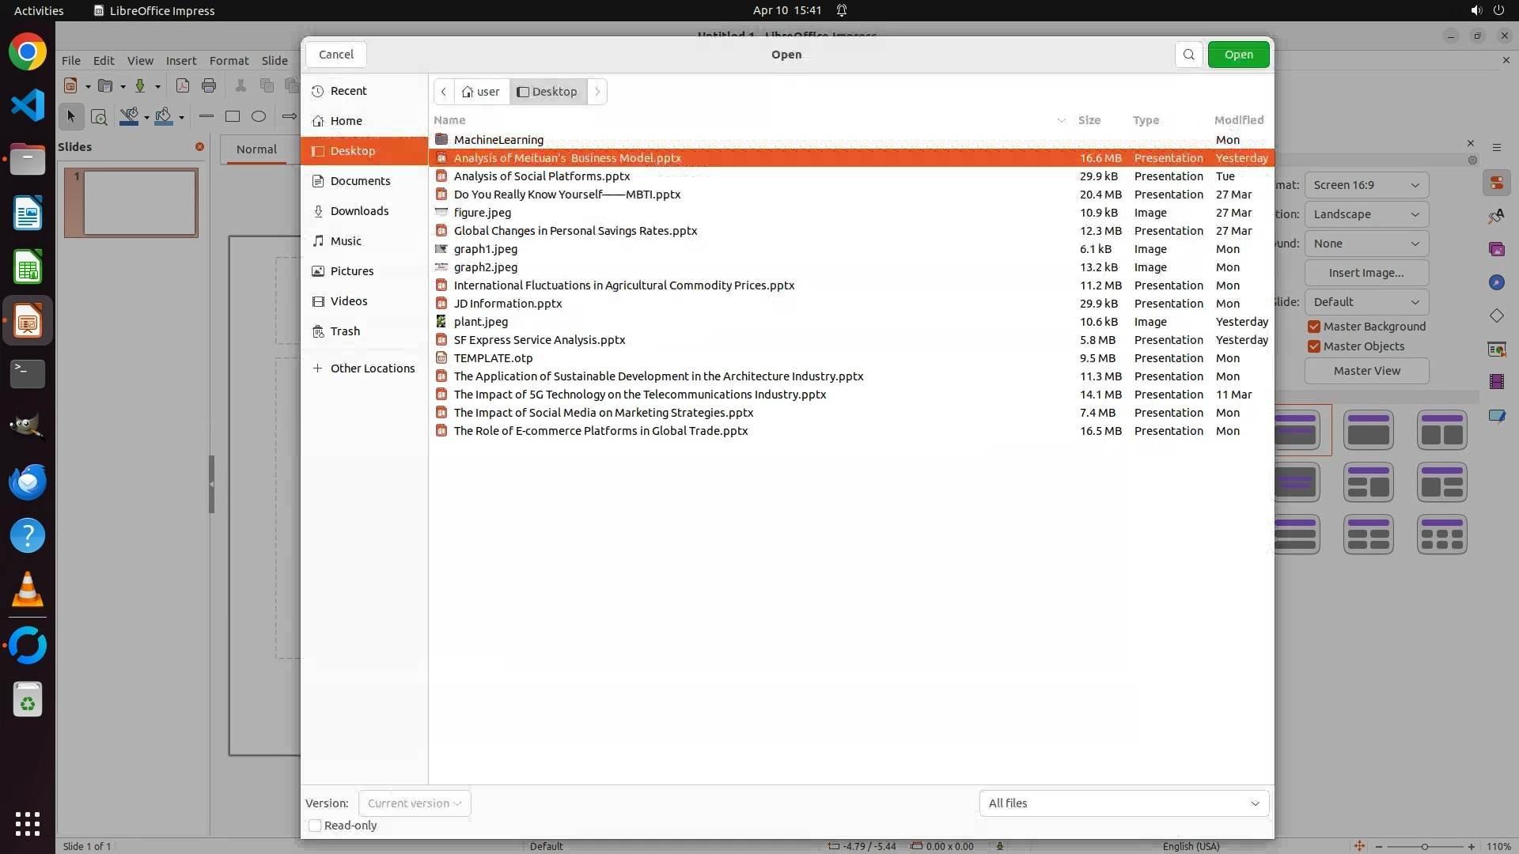Click the Print toolbar icon
The height and width of the screenshot is (854, 1519).
[209, 85]
